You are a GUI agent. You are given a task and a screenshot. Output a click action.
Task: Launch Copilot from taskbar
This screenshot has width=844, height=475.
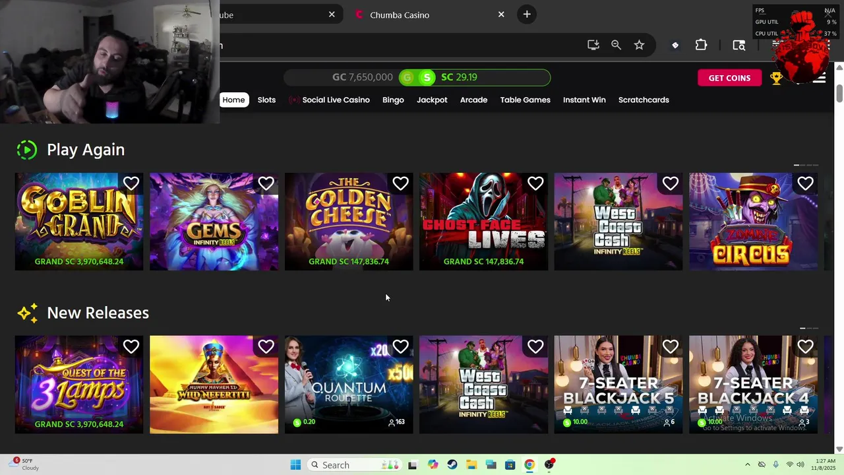tap(433, 465)
